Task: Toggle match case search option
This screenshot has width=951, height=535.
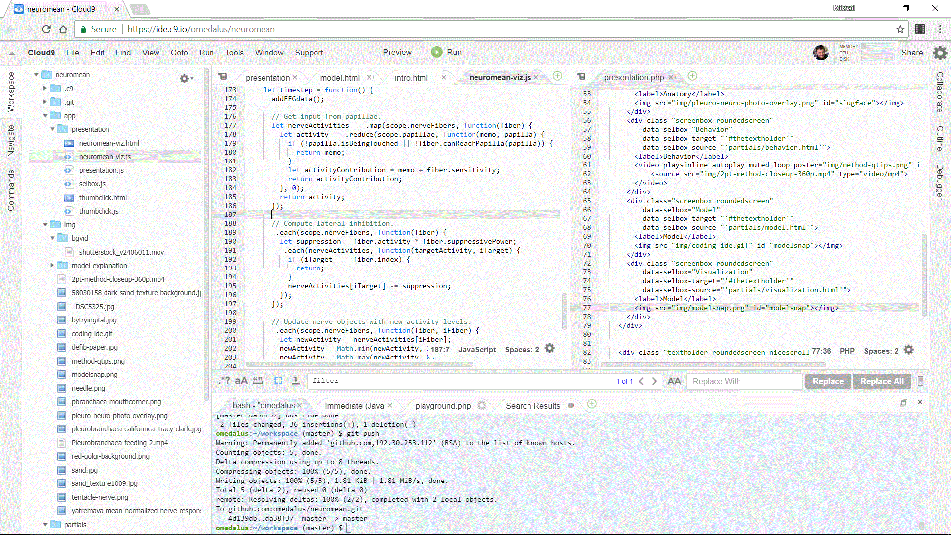Action: (241, 381)
